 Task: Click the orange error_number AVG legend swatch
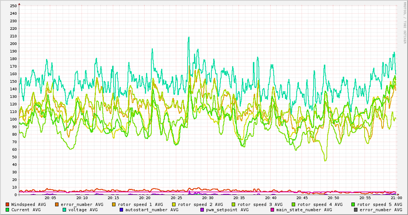click(x=57, y=204)
